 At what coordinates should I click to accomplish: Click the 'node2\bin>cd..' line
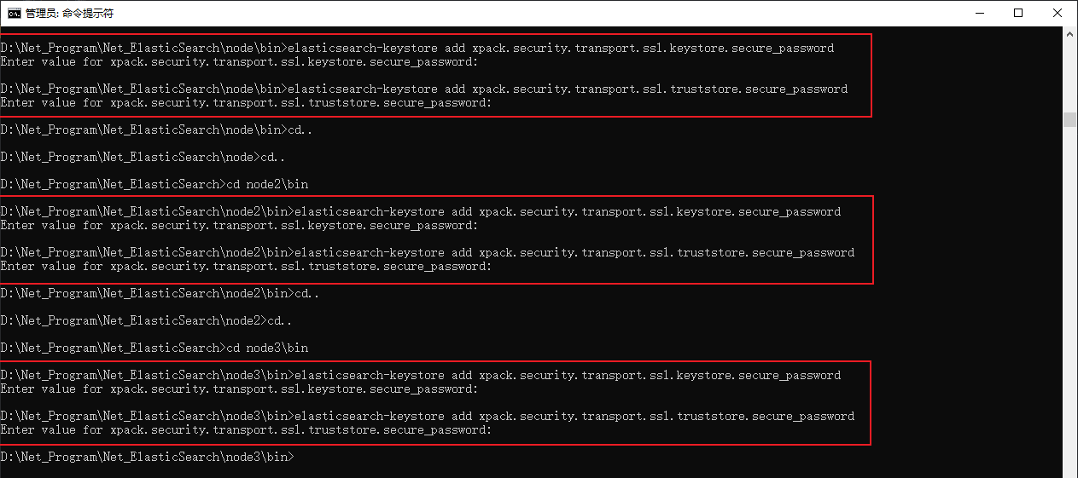(x=161, y=293)
